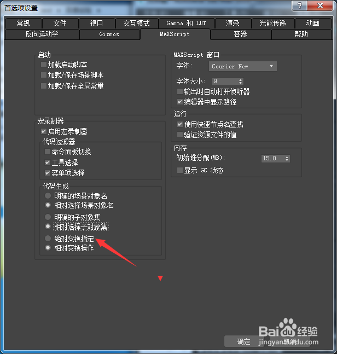Viewport: 337px width, 354px height.
Task: Open the Gizmos tab
Action: [x=109, y=34]
